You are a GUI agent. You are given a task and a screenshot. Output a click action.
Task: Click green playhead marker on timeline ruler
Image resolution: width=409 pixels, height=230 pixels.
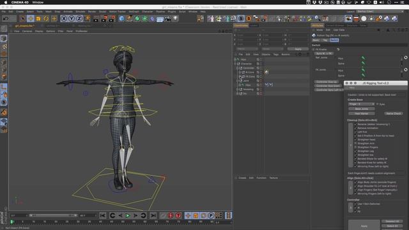coord(12,222)
